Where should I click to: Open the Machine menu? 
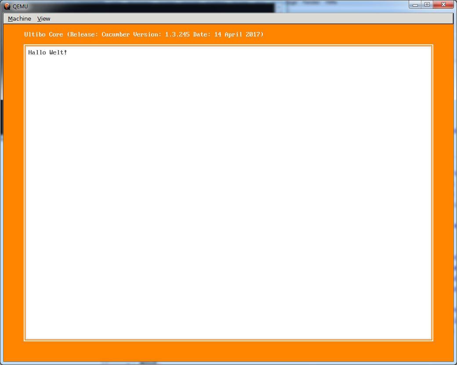pos(19,18)
